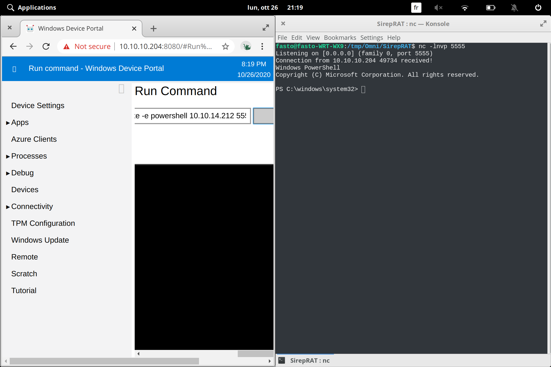The width and height of the screenshot is (551, 367).
Task: Click the browser reload icon
Action: [x=46, y=46]
